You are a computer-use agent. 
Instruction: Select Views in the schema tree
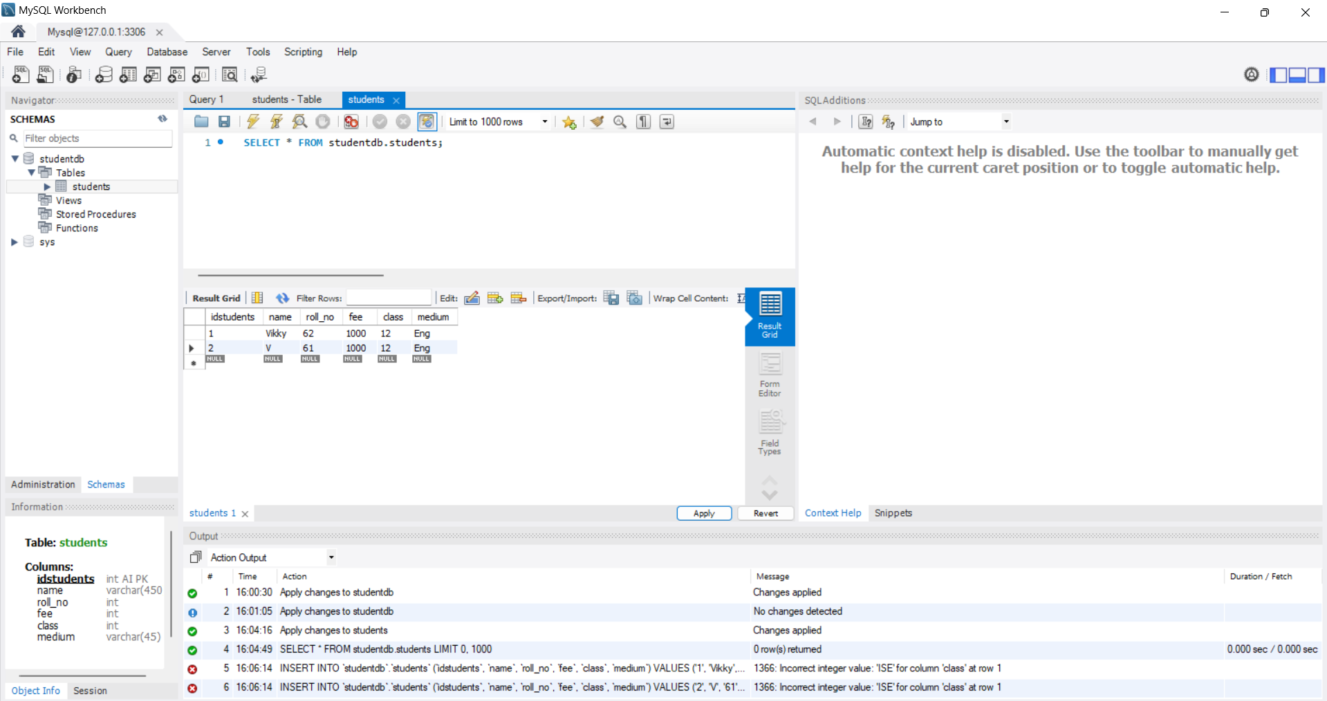68,200
